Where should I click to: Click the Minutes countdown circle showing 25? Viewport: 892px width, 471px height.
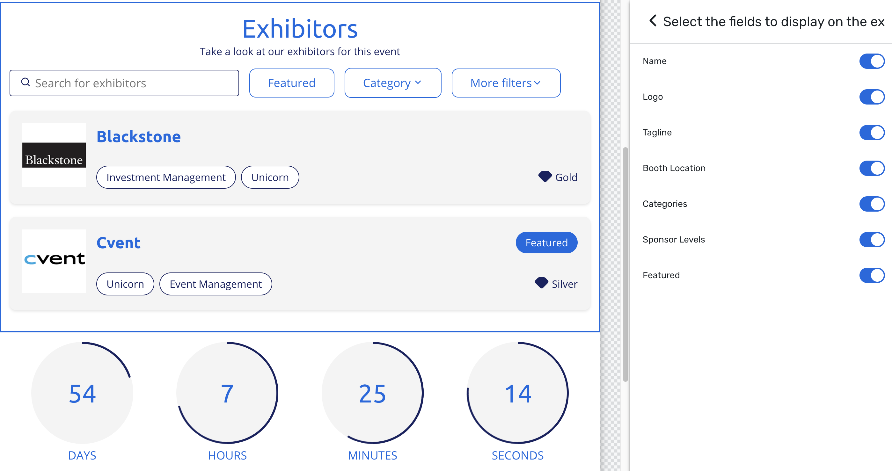click(x=373, y=393)
